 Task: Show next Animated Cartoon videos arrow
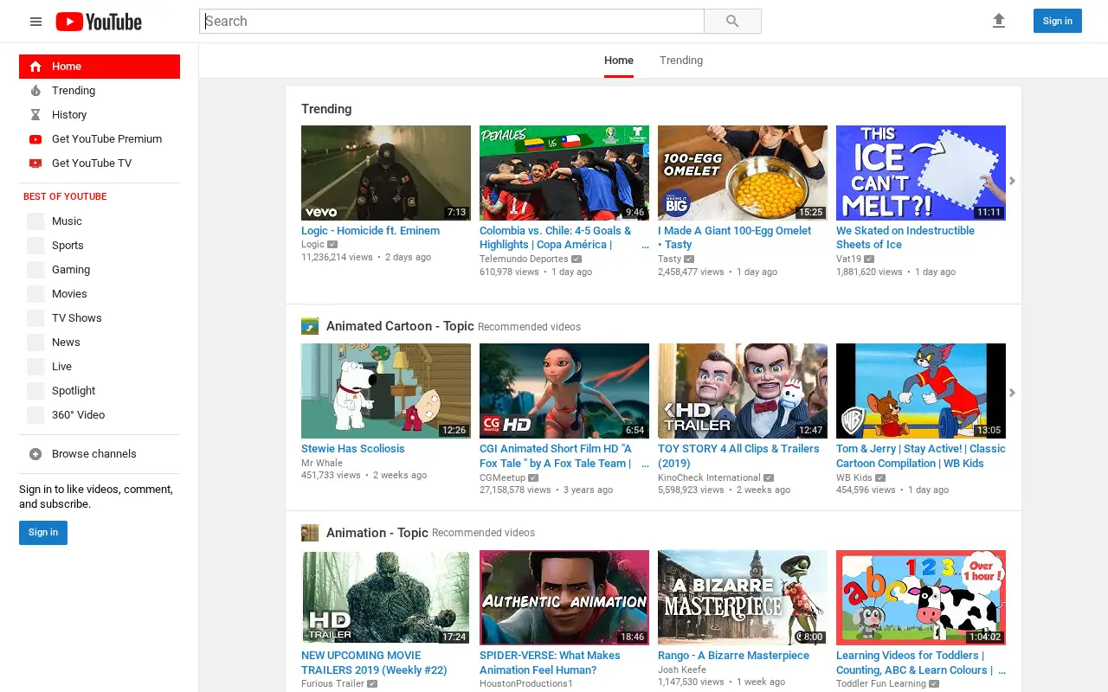click(1012, 393)
